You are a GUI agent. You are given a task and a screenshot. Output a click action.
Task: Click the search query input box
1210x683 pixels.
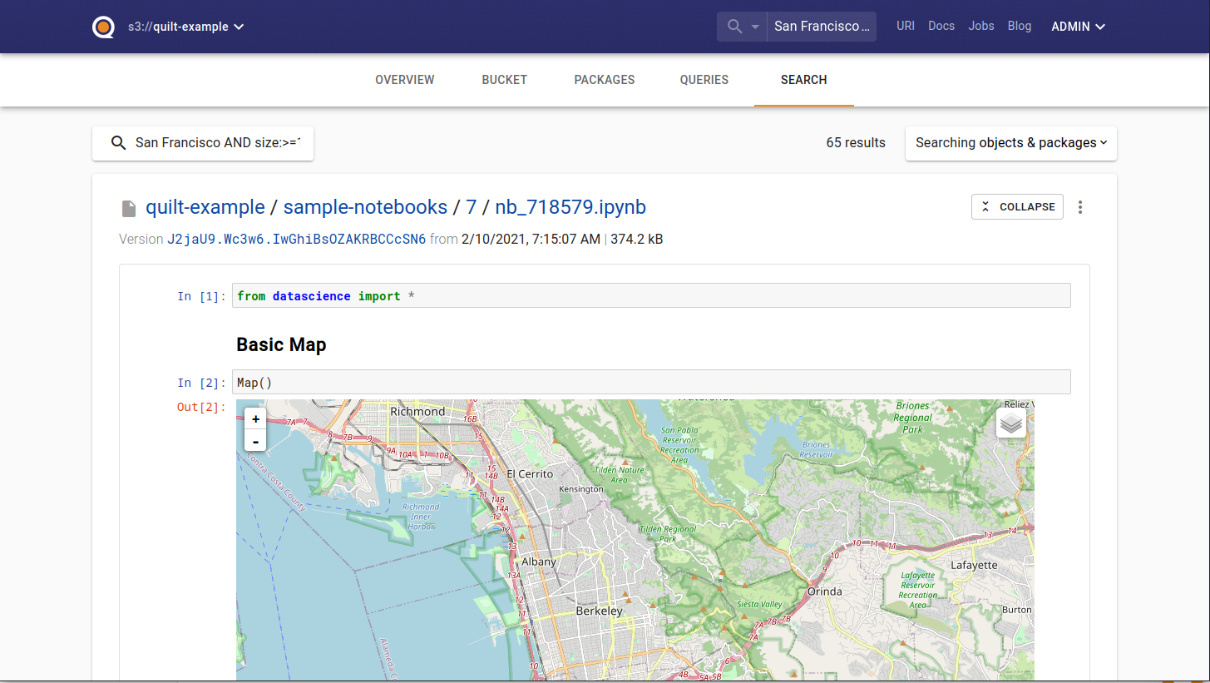click(x=218, y=143)
